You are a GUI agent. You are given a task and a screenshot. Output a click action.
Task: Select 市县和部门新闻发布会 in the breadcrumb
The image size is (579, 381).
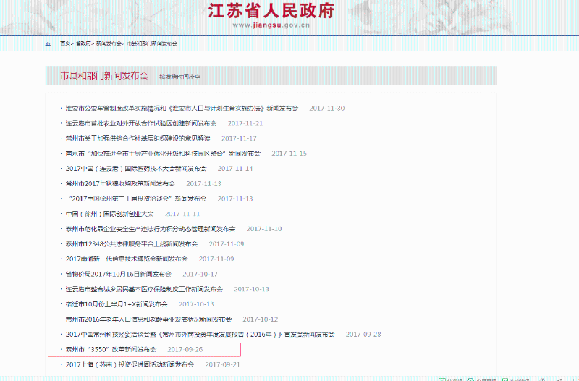[x=152, y=43]
